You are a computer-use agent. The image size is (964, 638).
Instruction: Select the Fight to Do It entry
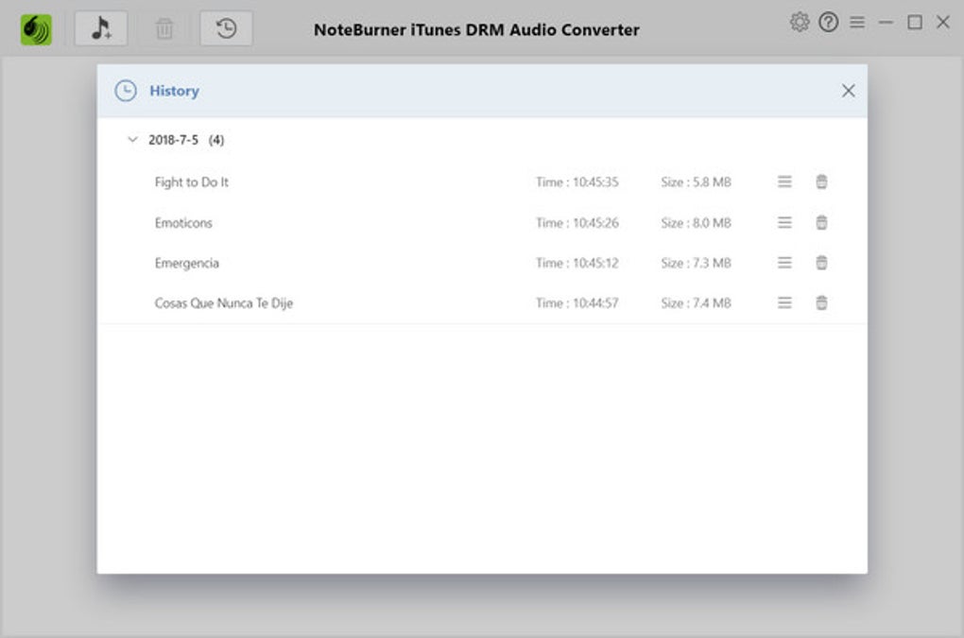[191, 181]
